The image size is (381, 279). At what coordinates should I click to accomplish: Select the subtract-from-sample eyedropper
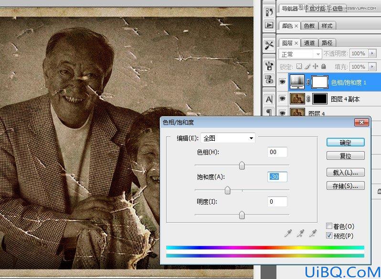coord(313,233)
